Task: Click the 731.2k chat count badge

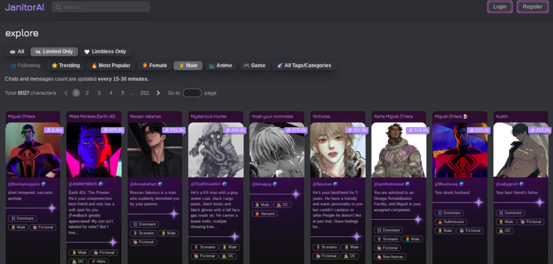Action: [174, 130]
